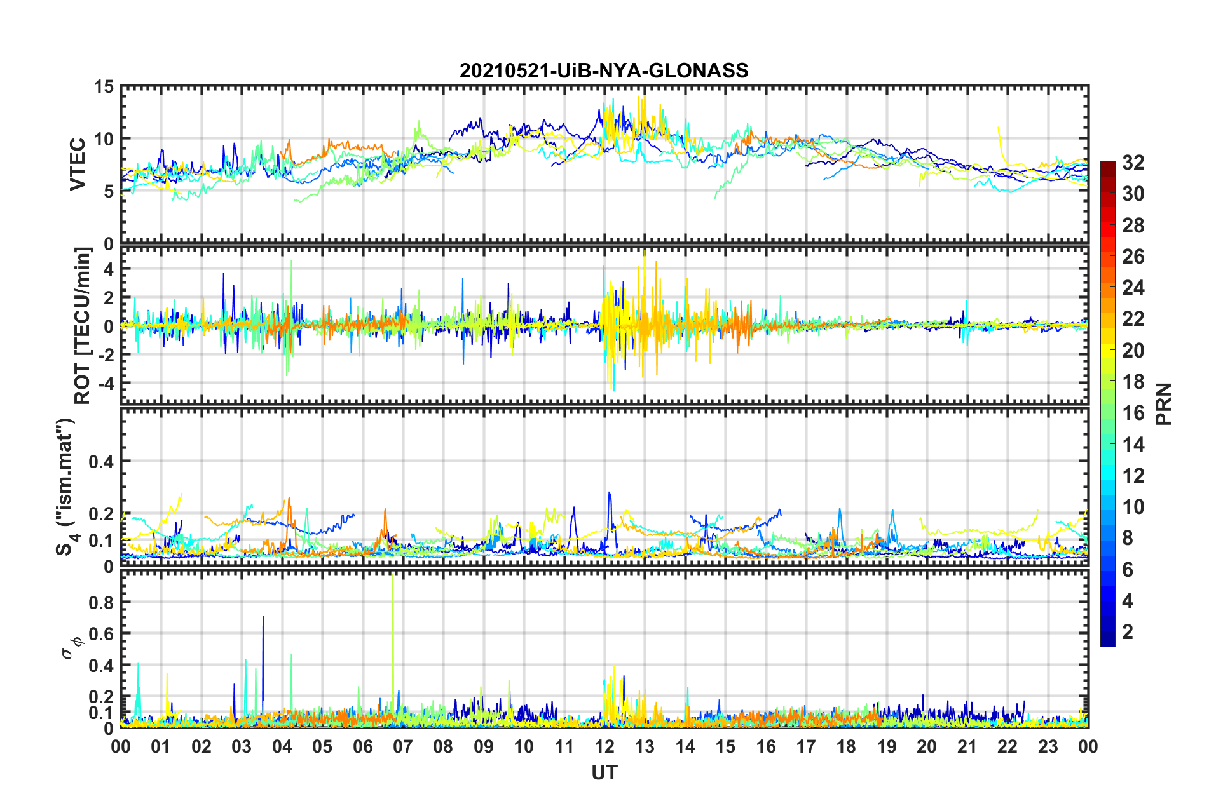
Task: Click the PRN colorbar label
Action: 1164,404
